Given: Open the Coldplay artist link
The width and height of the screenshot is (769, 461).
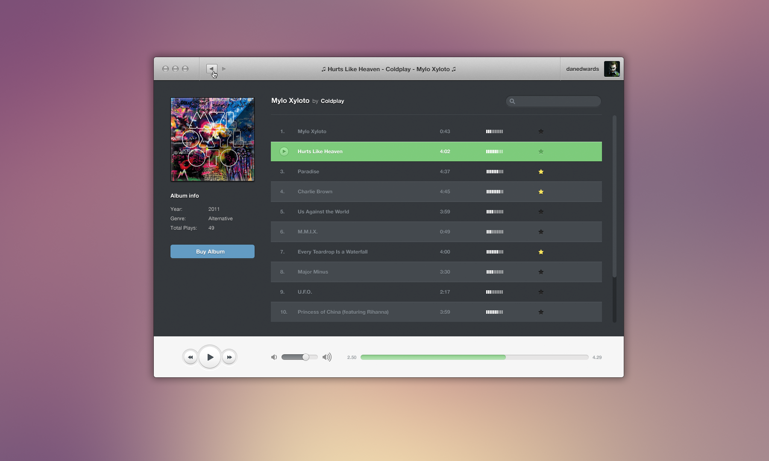Looking at the screenshot, I should point(332,101).
